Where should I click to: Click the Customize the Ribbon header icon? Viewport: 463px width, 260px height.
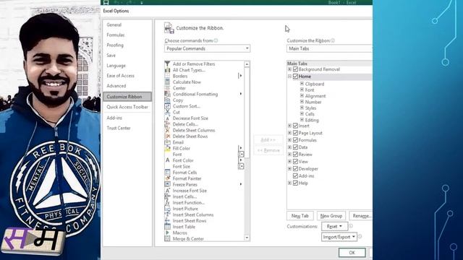(169, 28)
